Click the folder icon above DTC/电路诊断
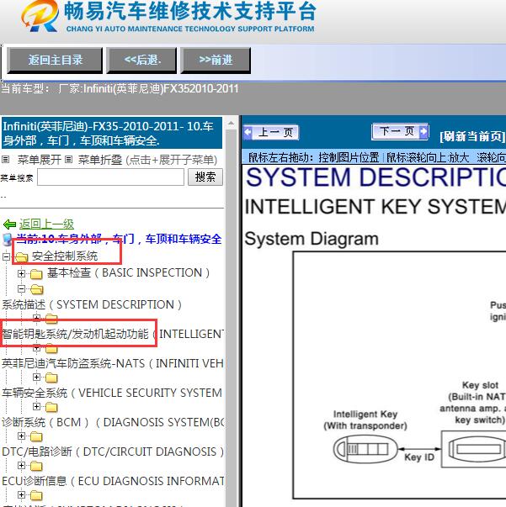 pyautogui.click(x=36, y=436)
